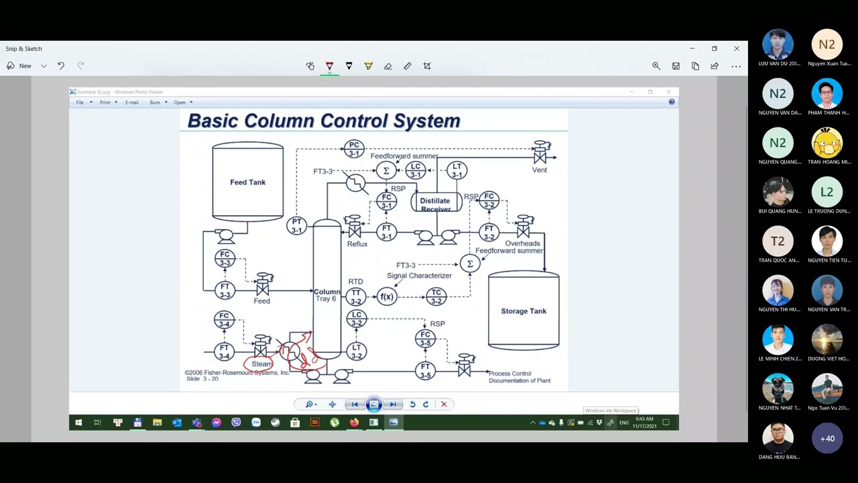Select the black Pencil tool
The image size is (858, 483).
click(349, 66)
